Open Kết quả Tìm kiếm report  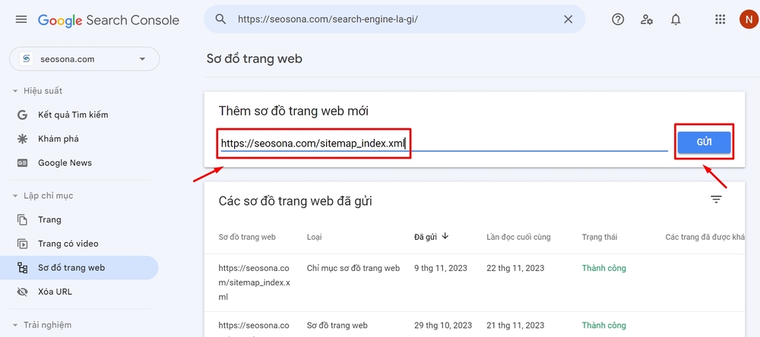(73, 115)
